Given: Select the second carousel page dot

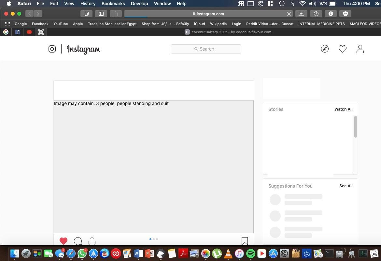Looking at the screenshot, I should [x=153, y=239].
